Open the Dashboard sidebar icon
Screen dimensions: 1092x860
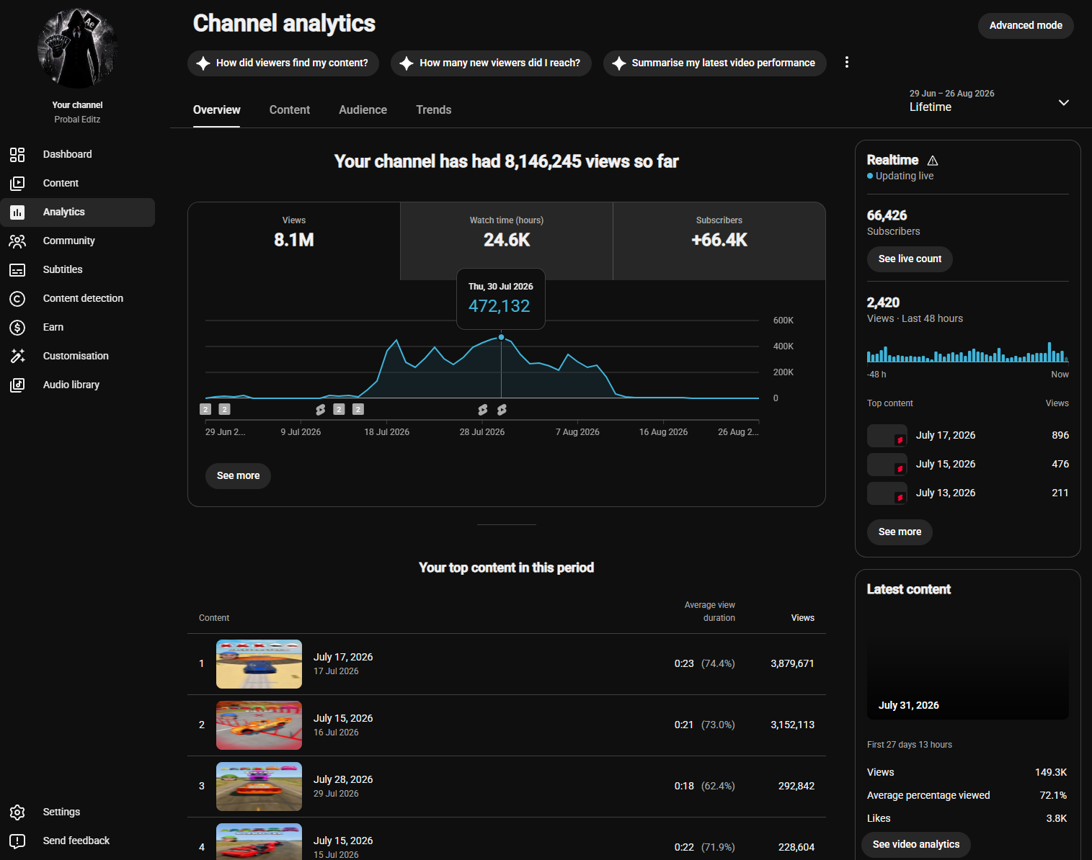coord(17,154)
